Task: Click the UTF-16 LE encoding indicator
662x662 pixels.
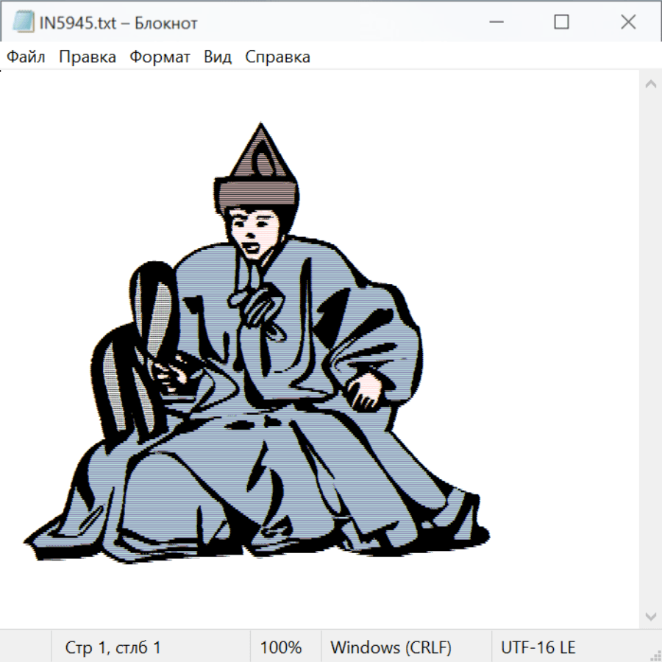Action: pyautogui.click(x=538, y=648)
